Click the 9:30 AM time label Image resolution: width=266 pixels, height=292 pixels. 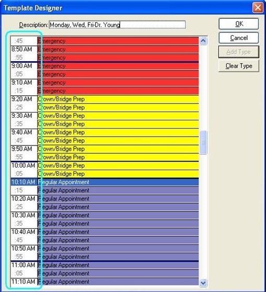coord(22,116)
